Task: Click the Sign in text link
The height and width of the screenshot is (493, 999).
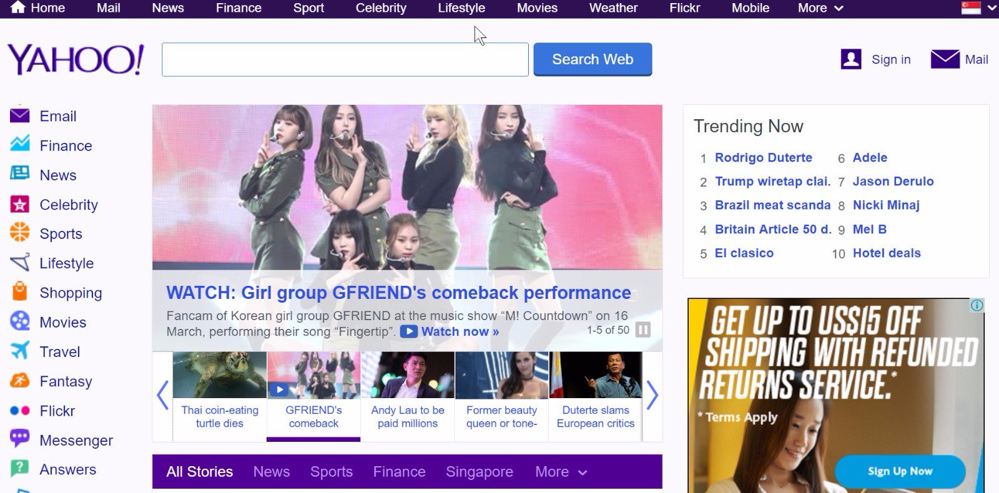Action: (x=891, y=59)
